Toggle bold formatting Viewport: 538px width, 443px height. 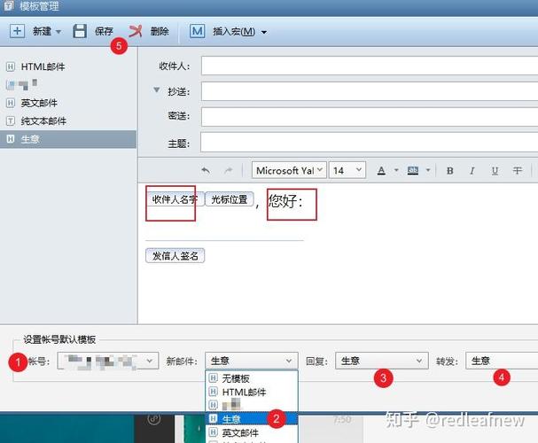(x=450, y=170)
